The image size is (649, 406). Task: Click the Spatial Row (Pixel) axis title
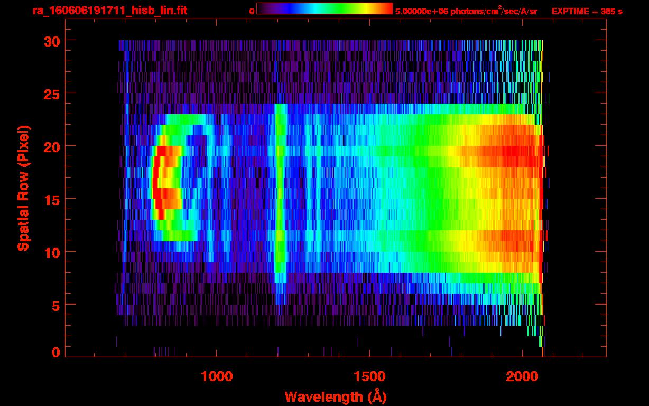(23, 188)
